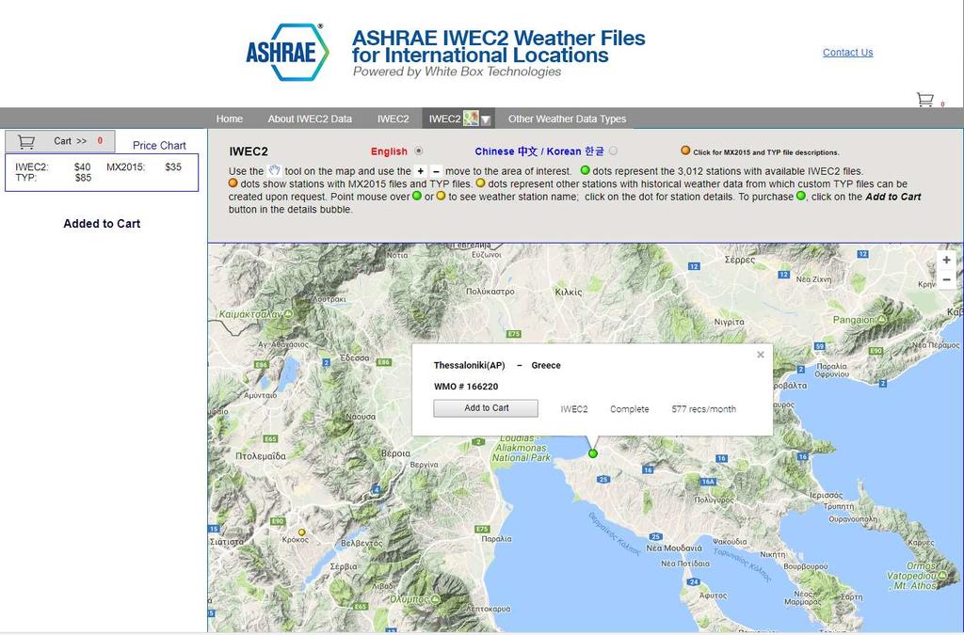Viewport: 964px width, 635px height.
Task: Click the ASHRAE hexagon logo
Action: 287,52
